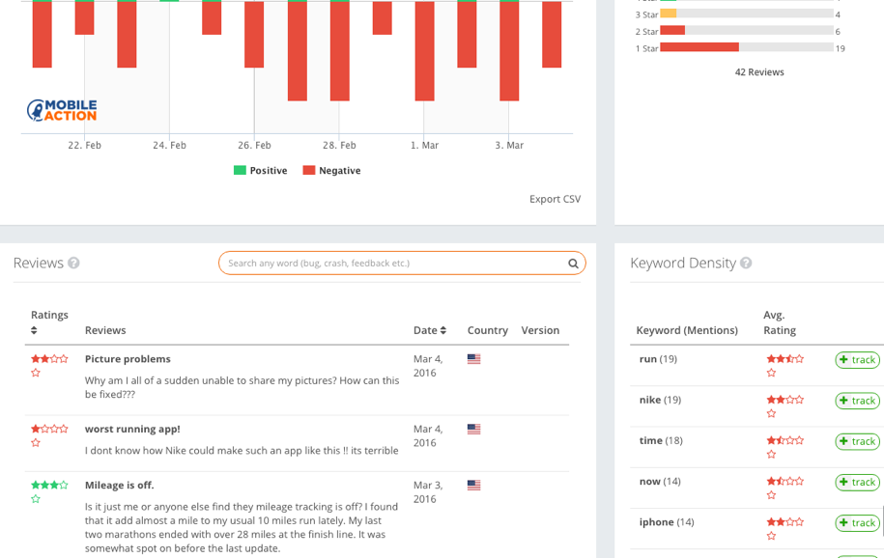
Task: Open the Keyword Density help question-mark icon
Action: [746, 264]
